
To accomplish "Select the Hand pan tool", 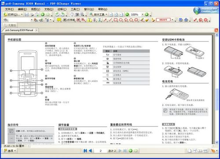I will coord(72,15).
